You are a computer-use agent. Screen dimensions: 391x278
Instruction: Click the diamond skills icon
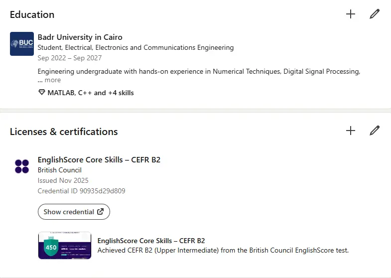(42, 93)
